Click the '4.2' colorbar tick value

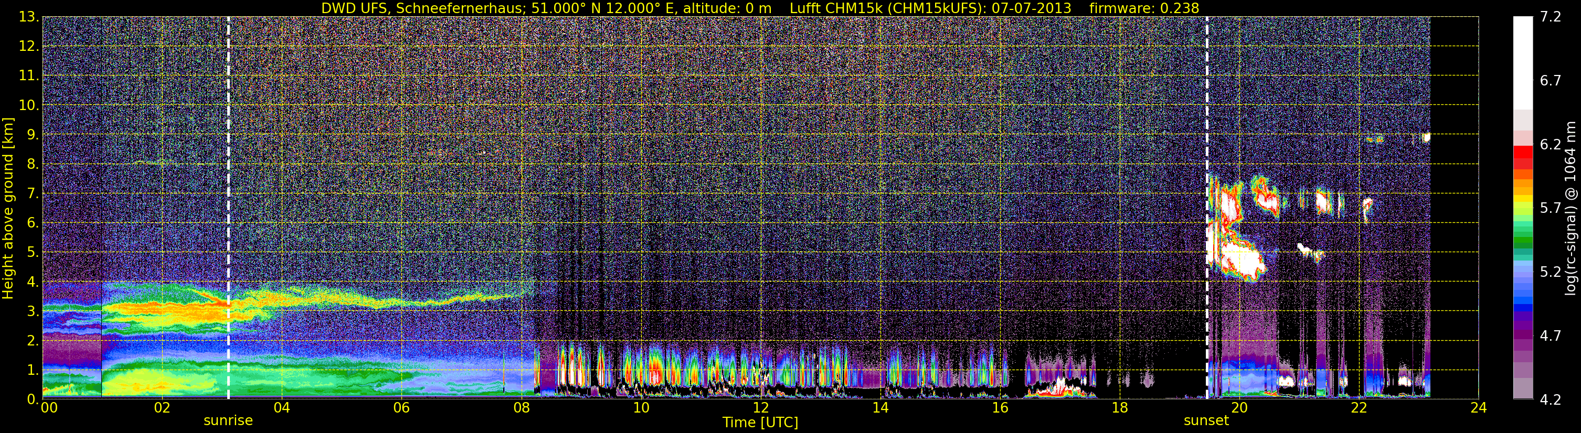(x=1551, y=400)
